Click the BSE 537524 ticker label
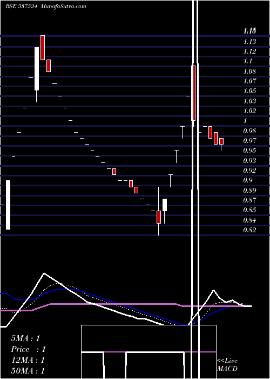Image resolution: width=270 pixels, height=379 pixels. [21, 6]
